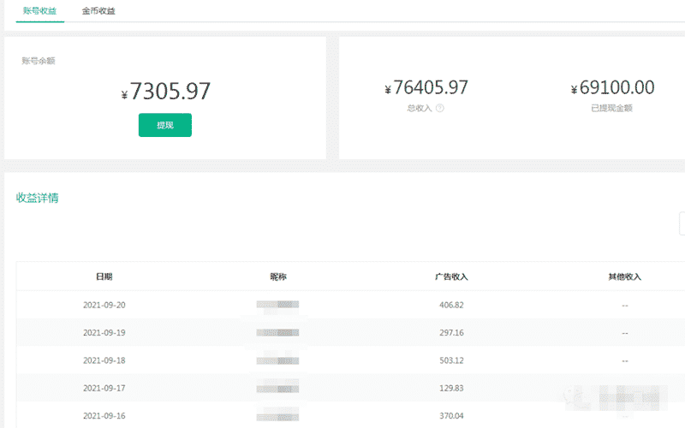Select the 2021-09-19 date row
This screenshot has width=685, height=428.
[x=350, y=332]
